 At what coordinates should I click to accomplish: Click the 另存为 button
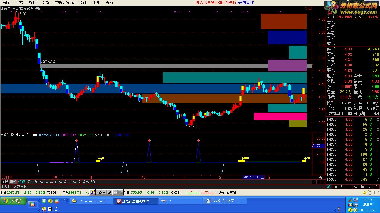(x=32, y=182)
